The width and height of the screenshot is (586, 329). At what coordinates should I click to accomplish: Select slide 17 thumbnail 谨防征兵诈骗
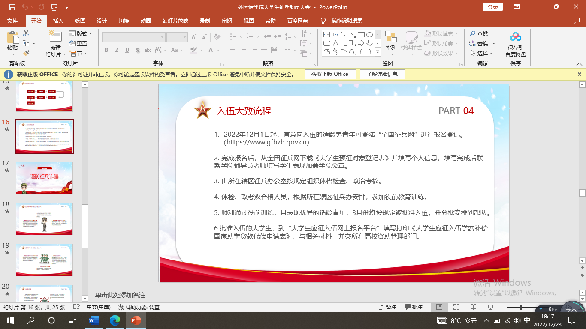[44, 177]
